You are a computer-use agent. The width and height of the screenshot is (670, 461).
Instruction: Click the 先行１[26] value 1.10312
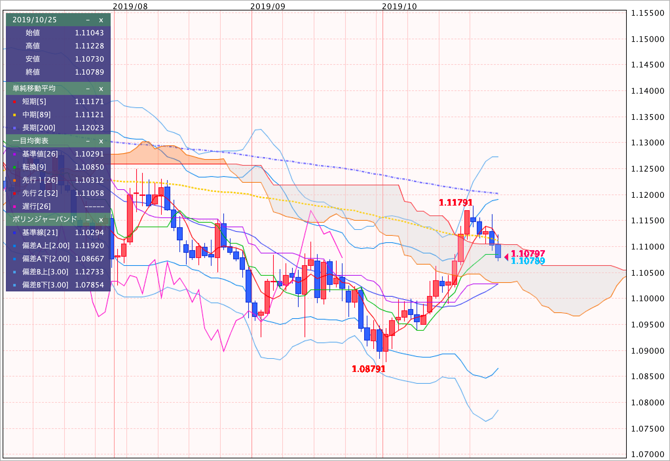(89, 180)
